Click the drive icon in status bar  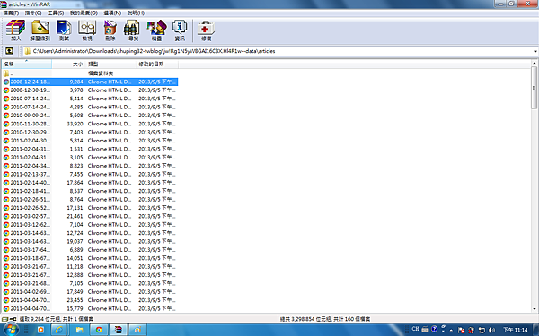pyautogui.click(x=4, y=319)
